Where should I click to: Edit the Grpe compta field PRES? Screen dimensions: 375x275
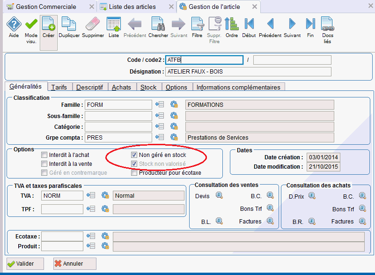[x=118, y=137]
